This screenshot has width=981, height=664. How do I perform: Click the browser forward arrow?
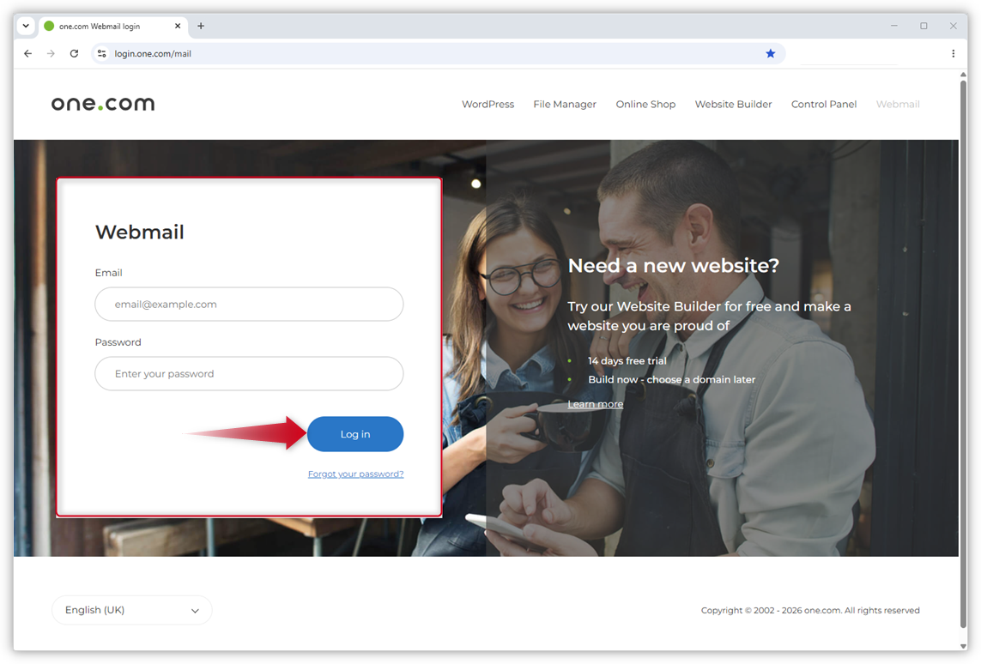point(51,54)
